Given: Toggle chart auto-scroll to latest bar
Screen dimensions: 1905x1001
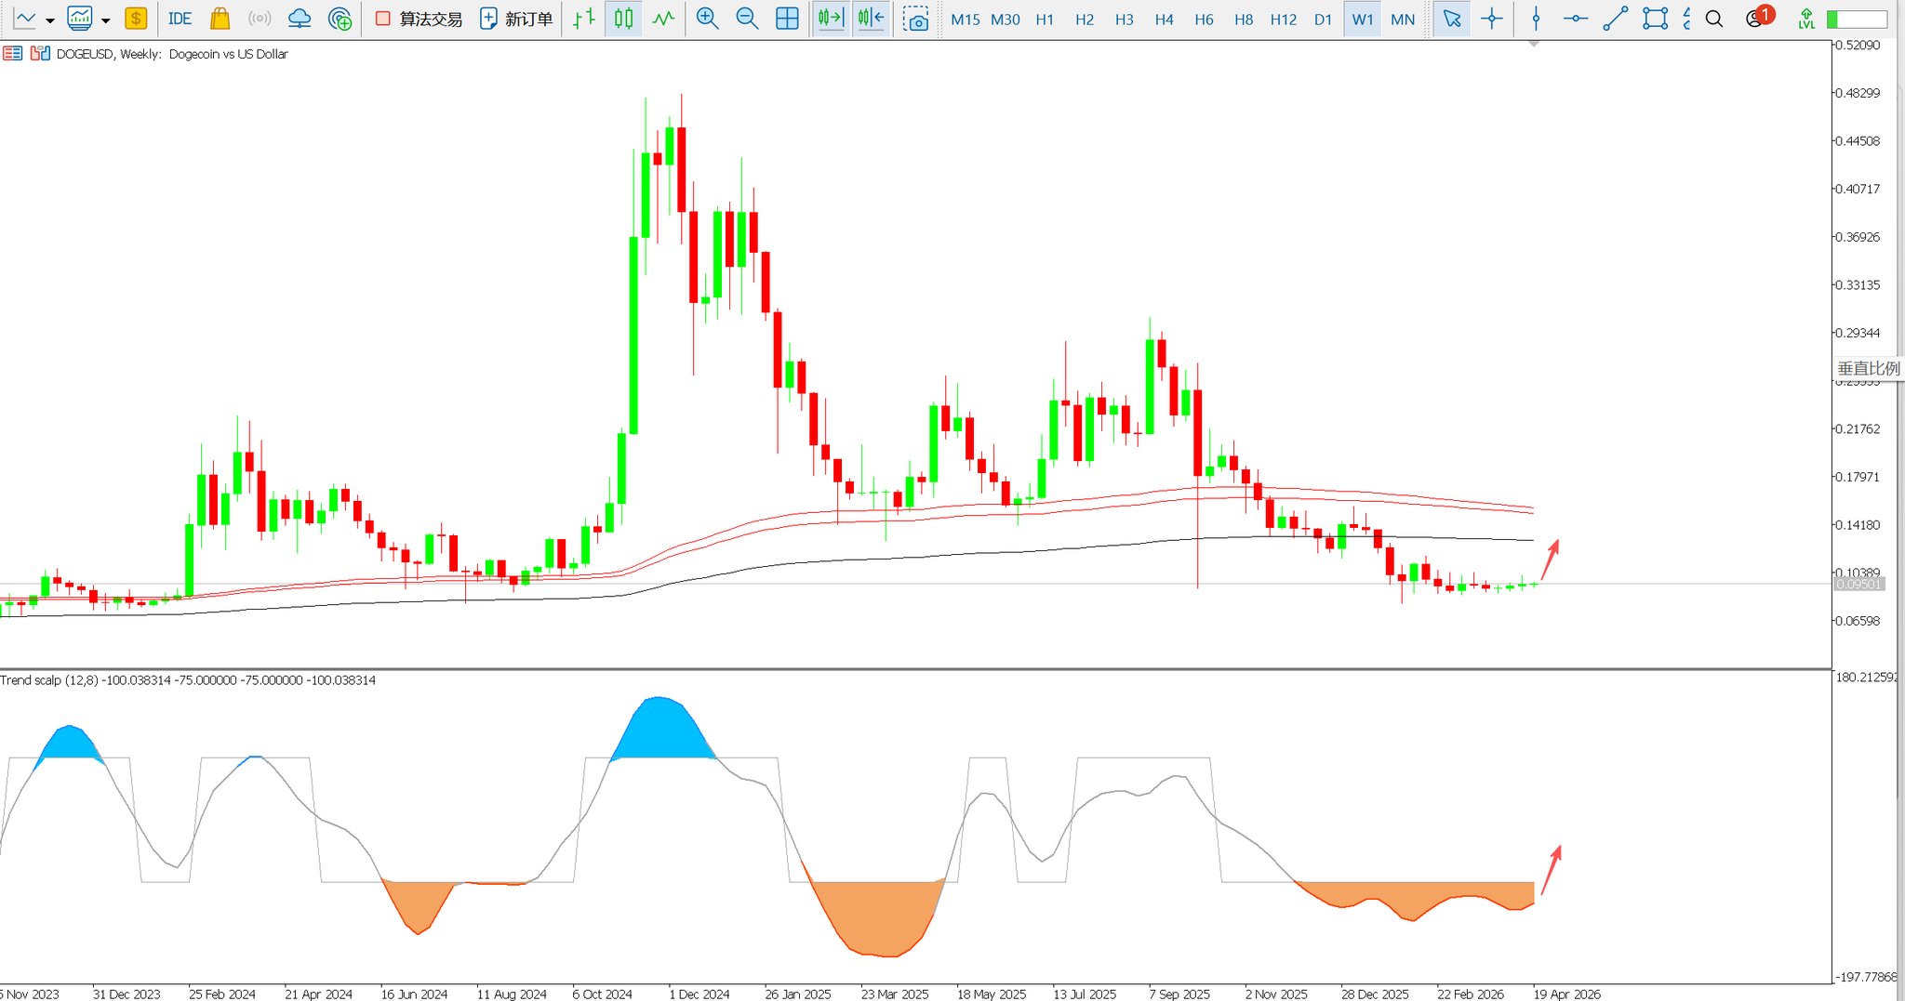Looking at the screenshot, I should click(831, 19).
